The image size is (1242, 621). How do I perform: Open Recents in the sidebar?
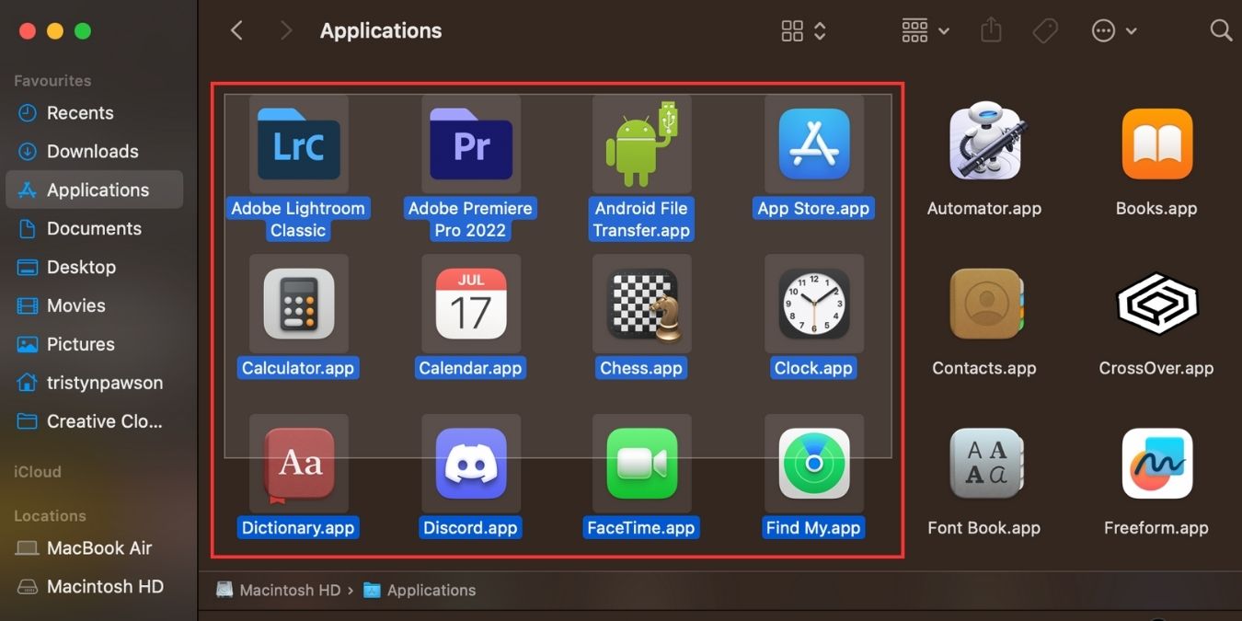pos(95,112)
